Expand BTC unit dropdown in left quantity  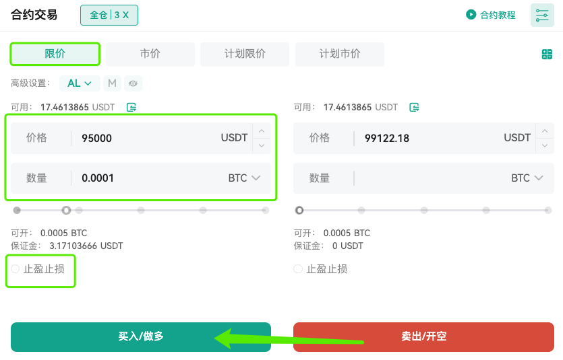click(x=244, y=178)
